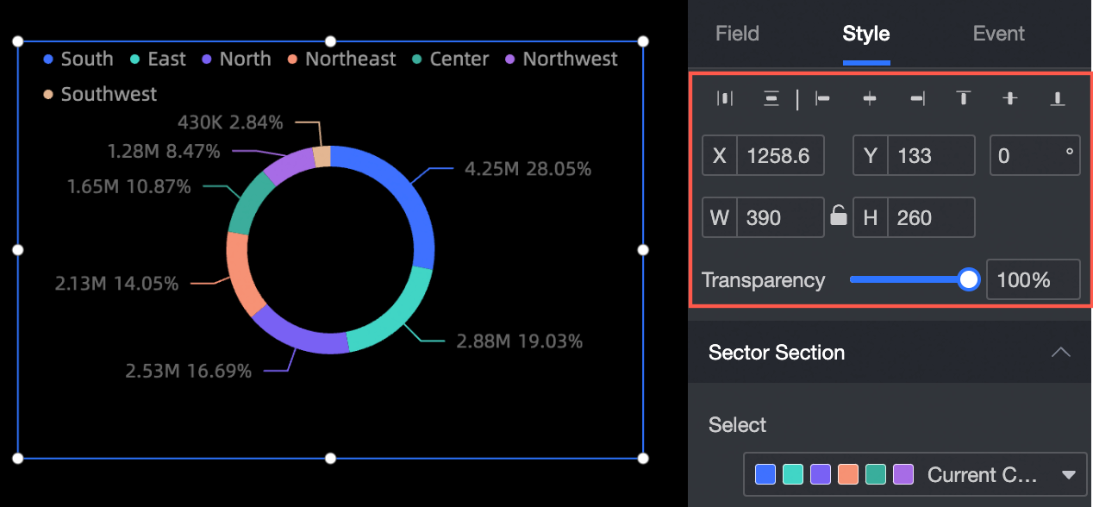Align the widget to the bottom edge
The height and width of the screenshot is (507, 1093).
click(1058, 98)
